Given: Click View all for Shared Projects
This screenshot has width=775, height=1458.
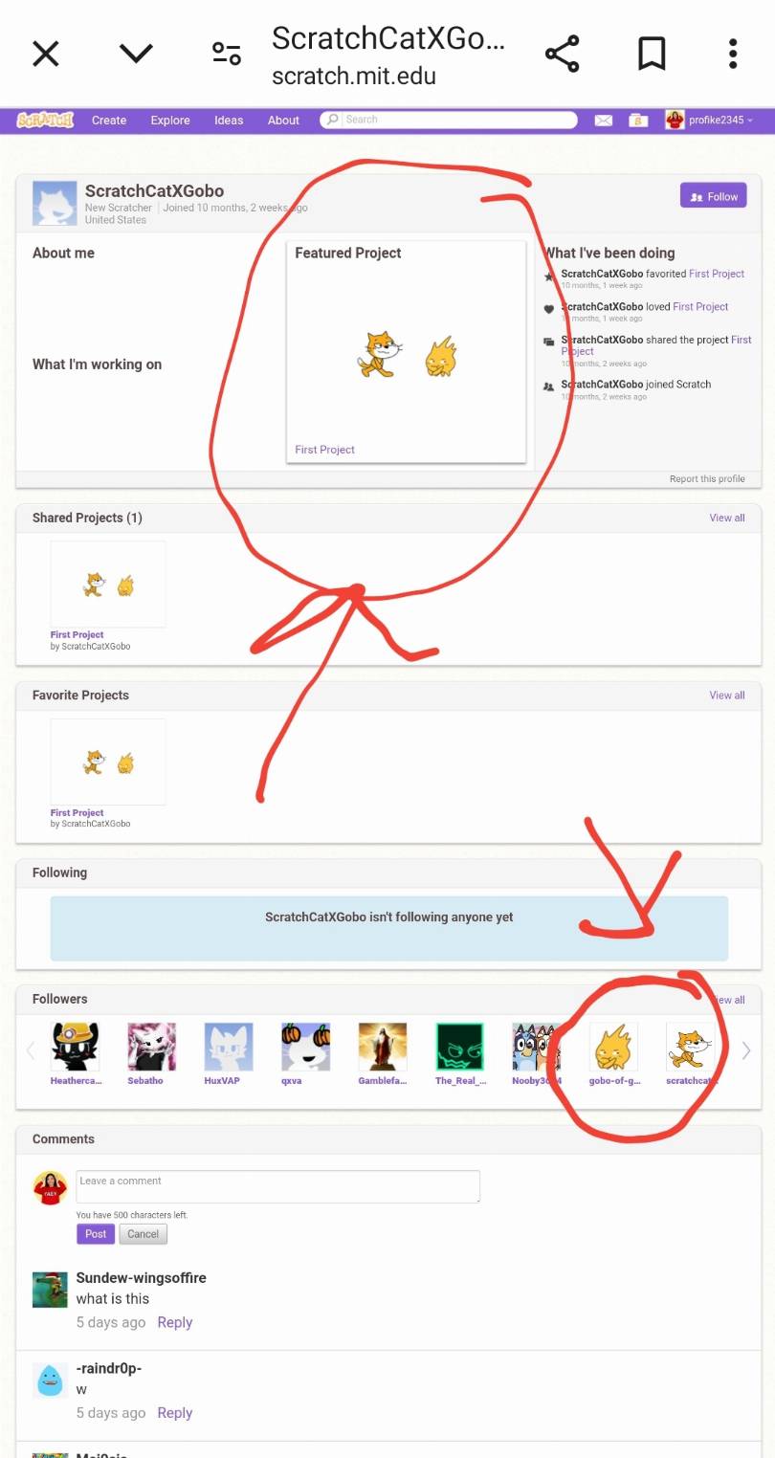Looking at the screenshot, I should click(727, 518).
